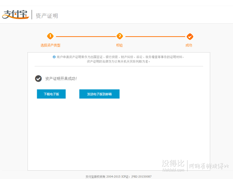Image resolution: width=233 pixels, height=179 pixels.
Task: Click the Alipay 支付宝 logo
Action: (x=15, y=15)
